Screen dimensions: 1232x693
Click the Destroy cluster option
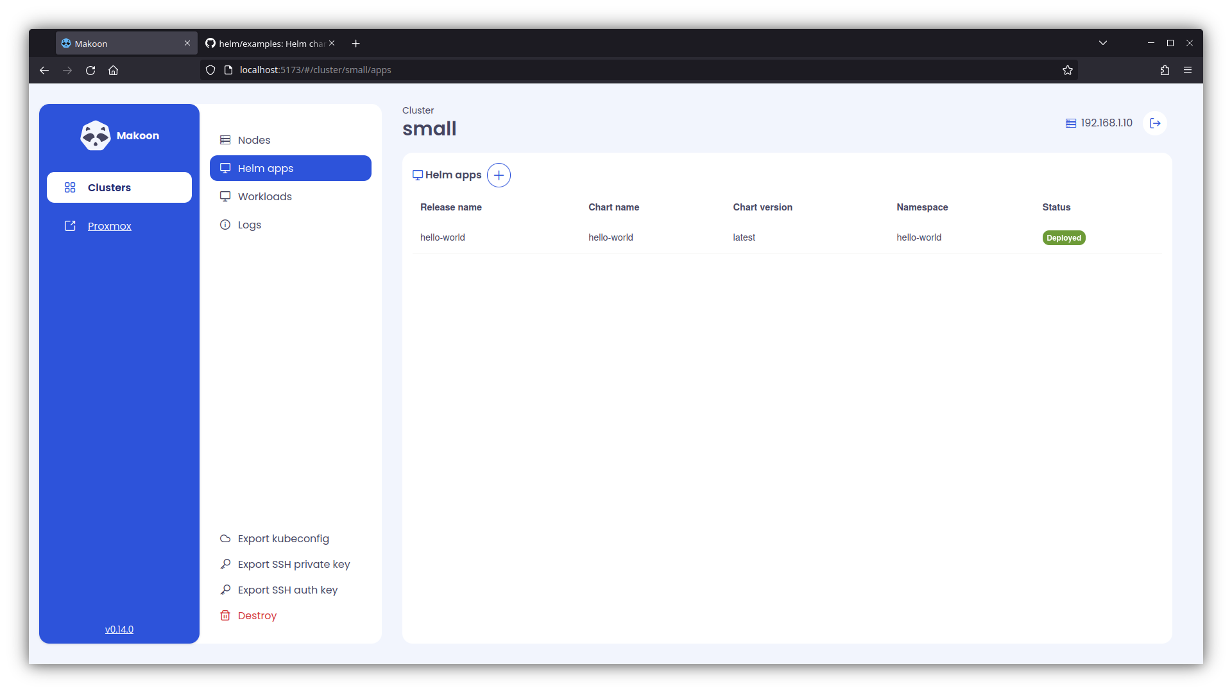point(257,615)
